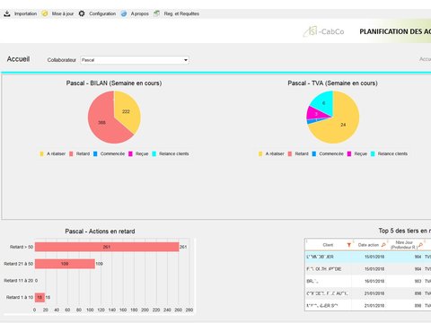The width and height of the screenshot is (431, 323).
Task: Click the Reg. et Requêtes sheet icon
Action: click(x=156, y=13)
